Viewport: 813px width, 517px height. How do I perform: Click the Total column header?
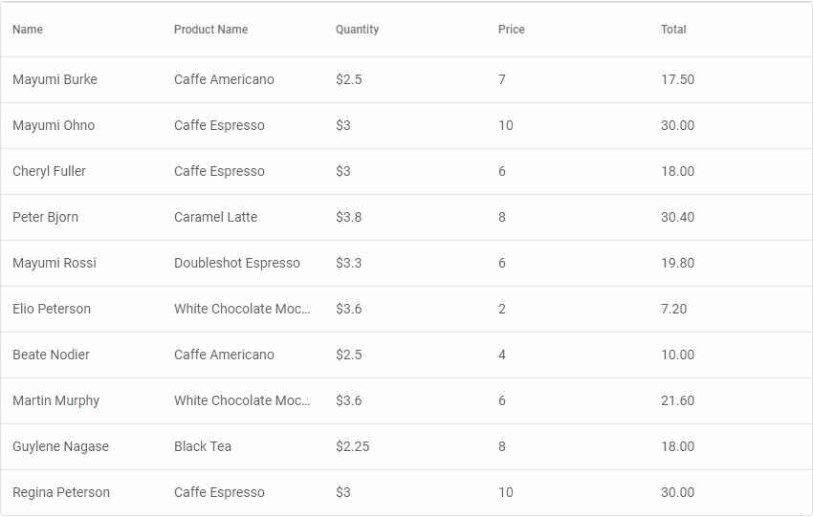673,30
